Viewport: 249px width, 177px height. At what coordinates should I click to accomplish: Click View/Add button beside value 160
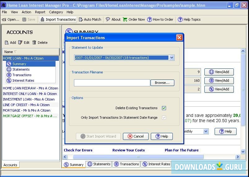click(x=219, y=80)
